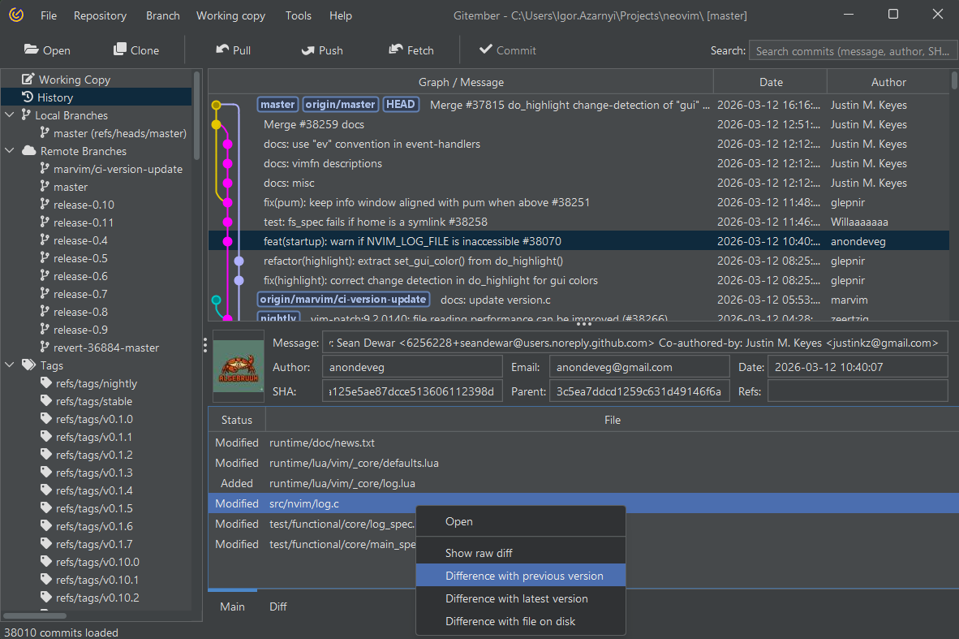The height and width of the screenshot is (639, 959).
Task: Click the Search commits input field
Action: (852, 51)
